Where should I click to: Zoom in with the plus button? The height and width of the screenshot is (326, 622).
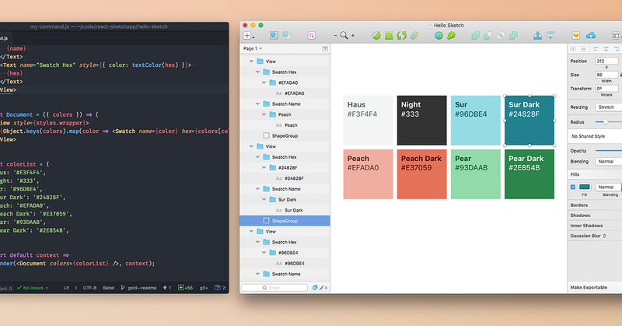click(353, 36)
